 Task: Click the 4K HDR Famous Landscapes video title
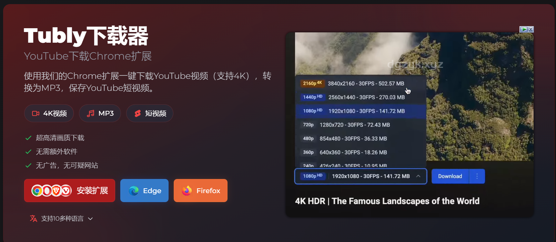[x=387, y=201]
